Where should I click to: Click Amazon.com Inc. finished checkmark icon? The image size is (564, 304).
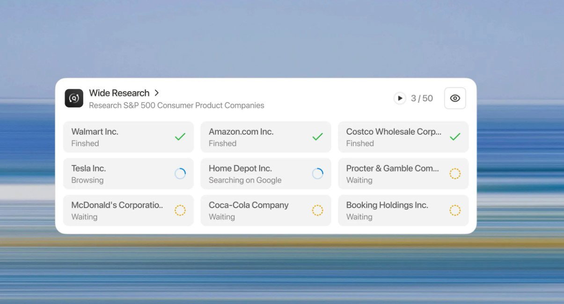pyautogui.click(x=318, y=137)
